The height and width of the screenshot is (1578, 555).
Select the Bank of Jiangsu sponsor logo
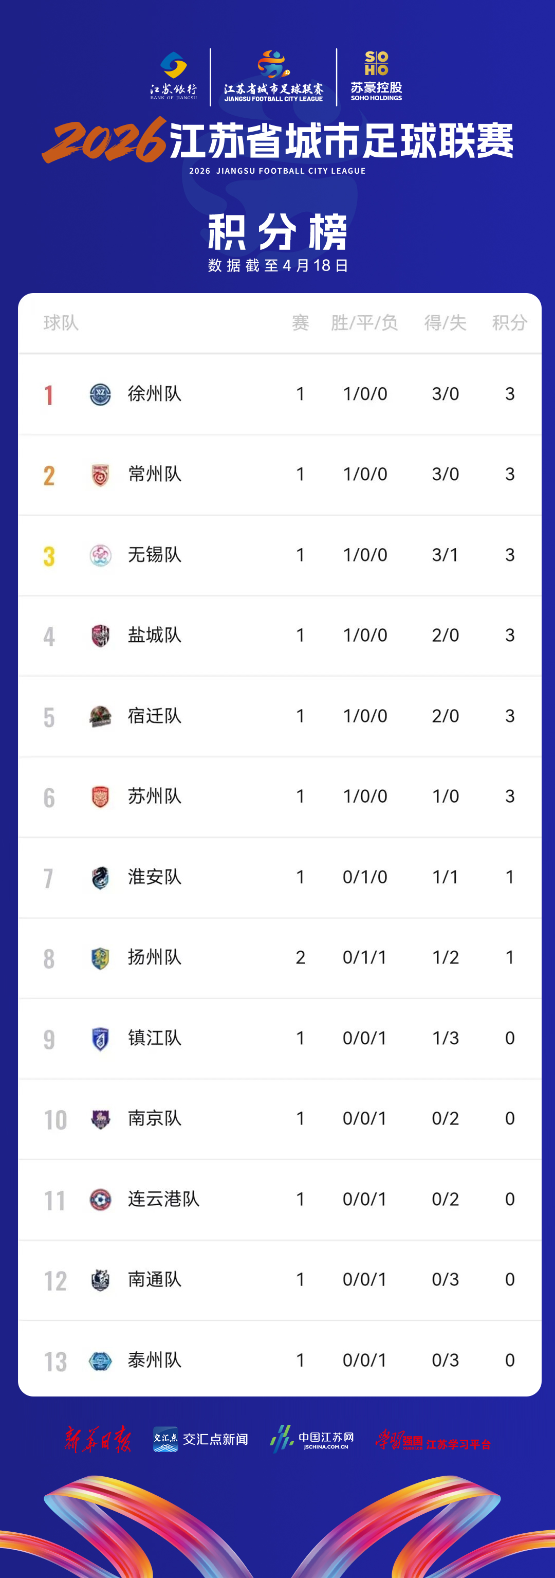pyautogui.click(x=174, y=76)
